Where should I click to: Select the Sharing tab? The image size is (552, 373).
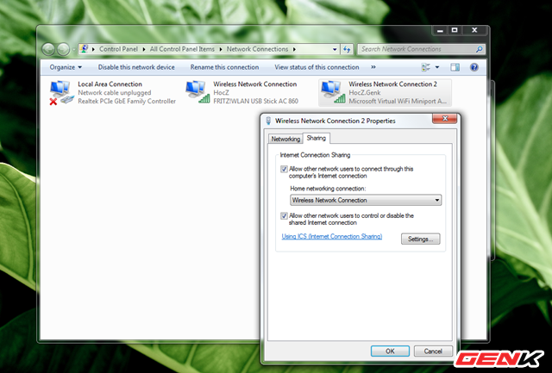[x=316, y=138]
